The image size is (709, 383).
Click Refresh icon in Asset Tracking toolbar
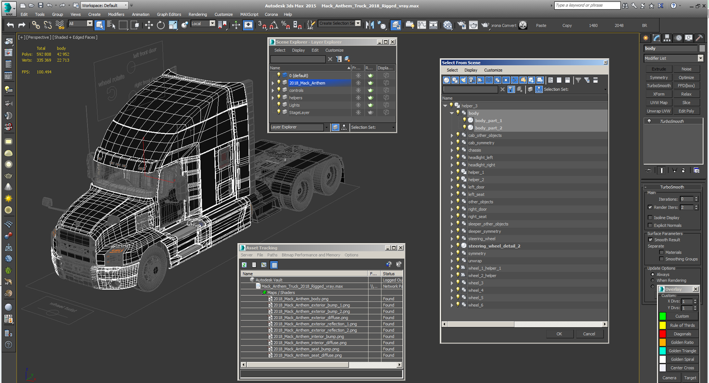point(244,265)
